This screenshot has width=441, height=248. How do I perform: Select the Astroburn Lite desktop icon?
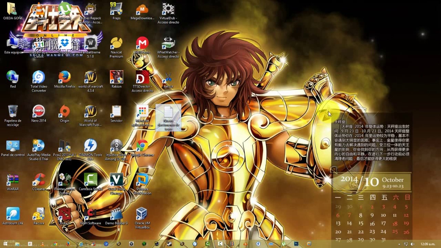(x=13, y=216)
